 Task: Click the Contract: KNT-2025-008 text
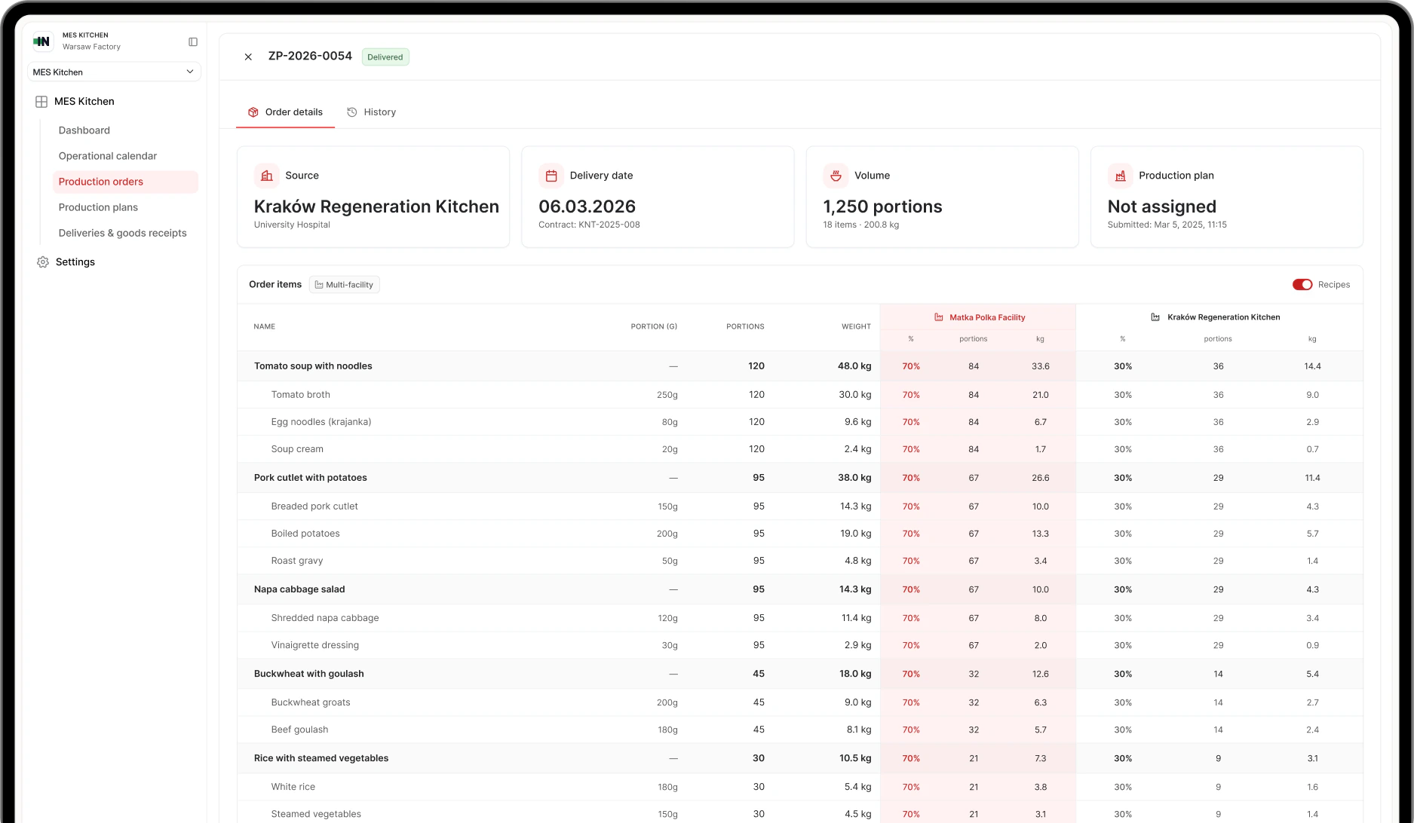click(x=589, y=225)
